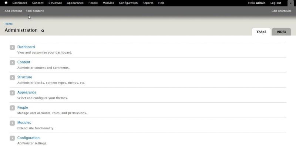Click the arrow icon beside Appearance
Image resolution: width=296 pixels, height=146 pixels.
pyautogui.click(x=12, y=93)
